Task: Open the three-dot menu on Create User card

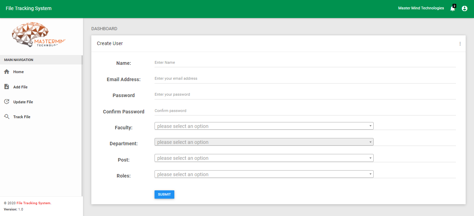Action: (460, 44)
